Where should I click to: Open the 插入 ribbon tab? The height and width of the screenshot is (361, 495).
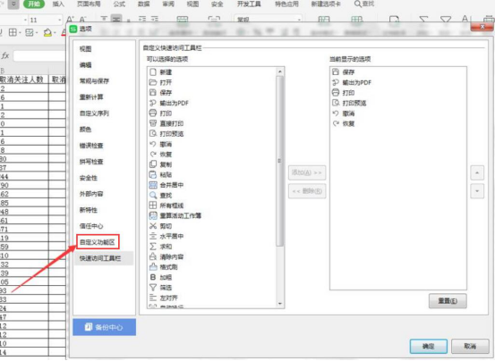pyautogui.click(x=58, y=4)
